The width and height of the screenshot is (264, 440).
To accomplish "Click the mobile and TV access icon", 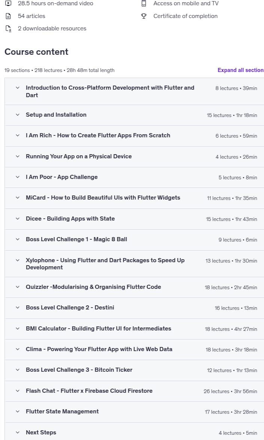I will (x=144, y=3).
